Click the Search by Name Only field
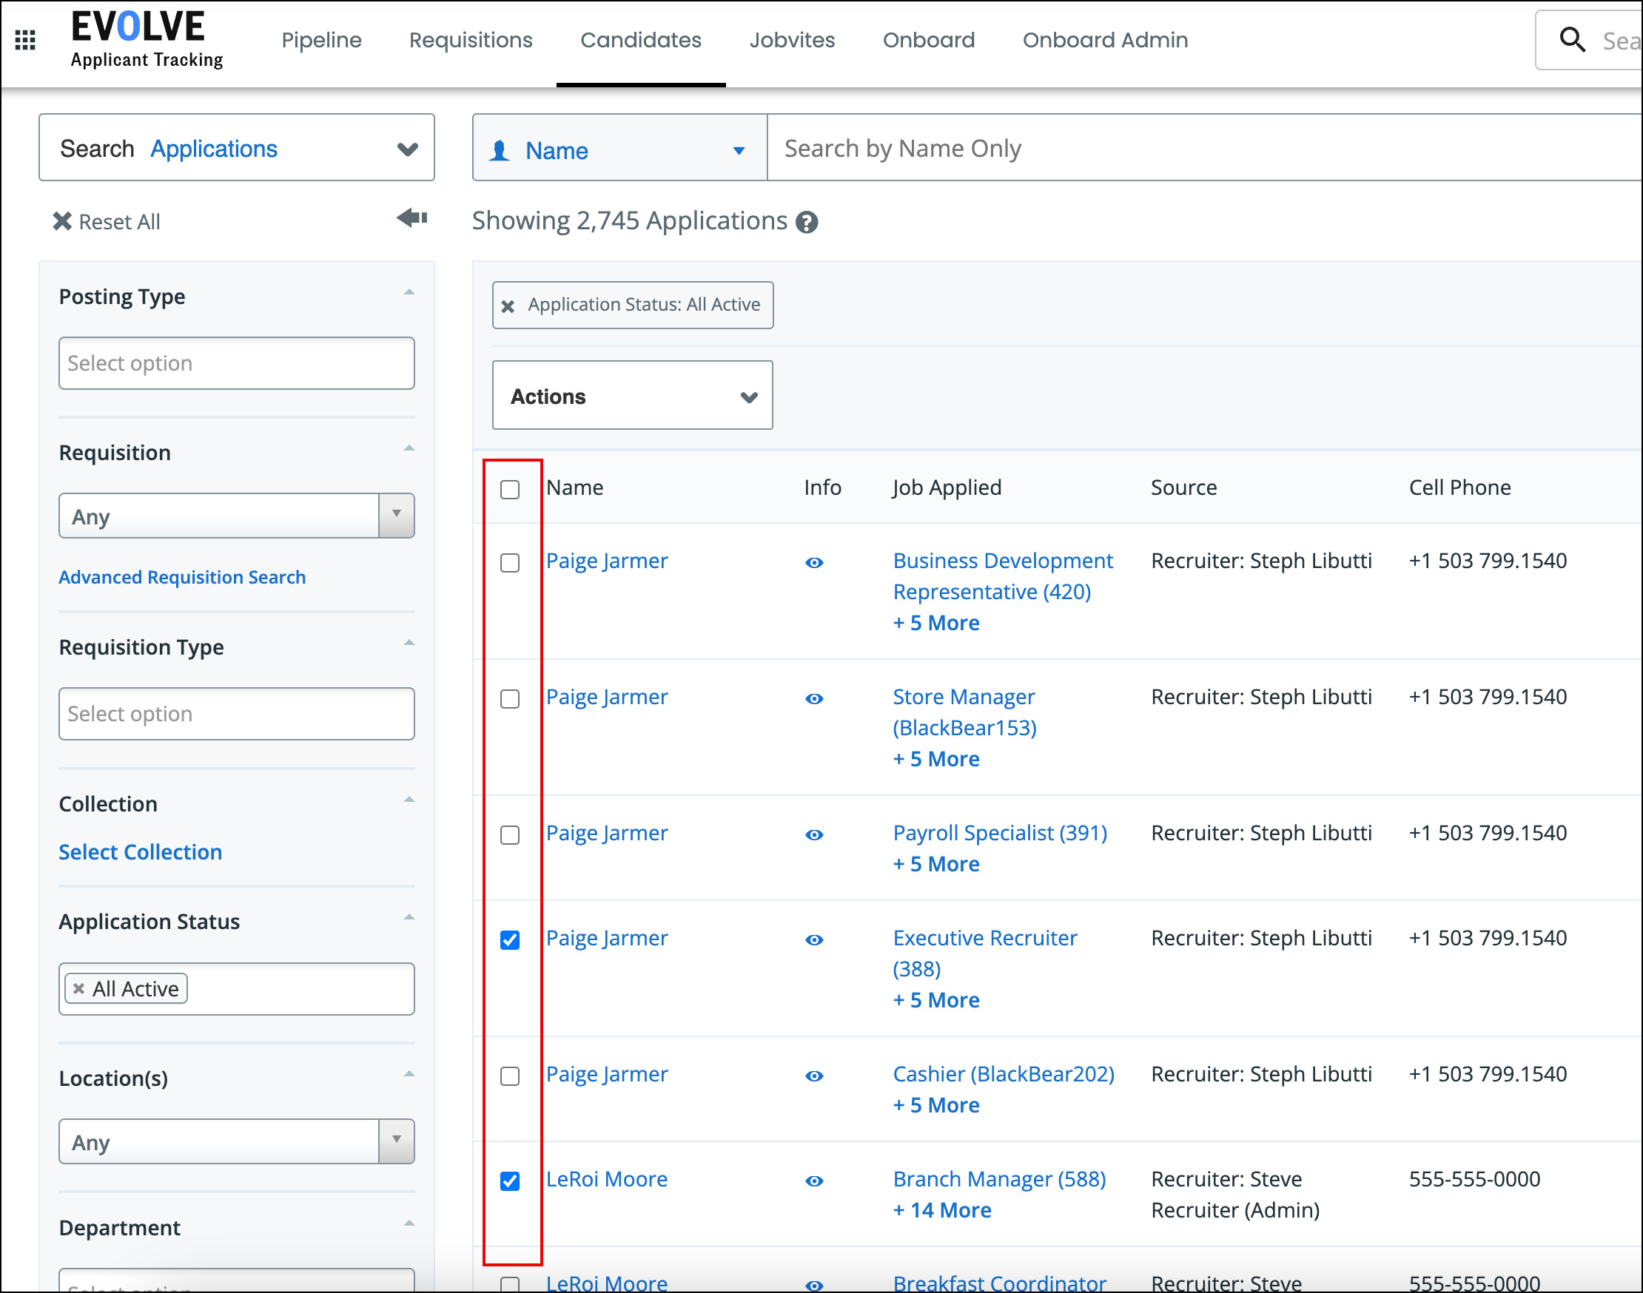Screen dimensions: 1643x1293 (x=1204, y=148)
